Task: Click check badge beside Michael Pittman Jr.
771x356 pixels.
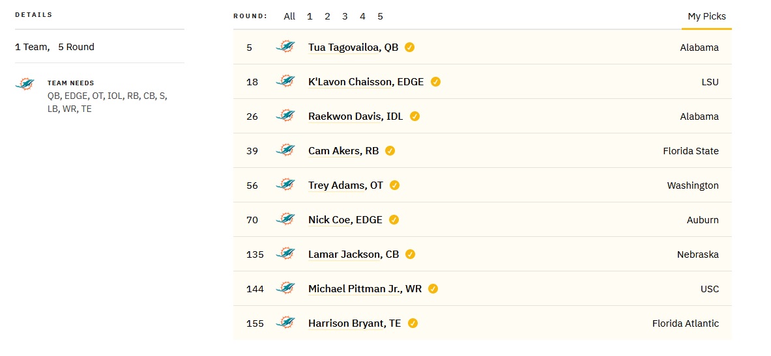Action: click(x=433, y=289)
